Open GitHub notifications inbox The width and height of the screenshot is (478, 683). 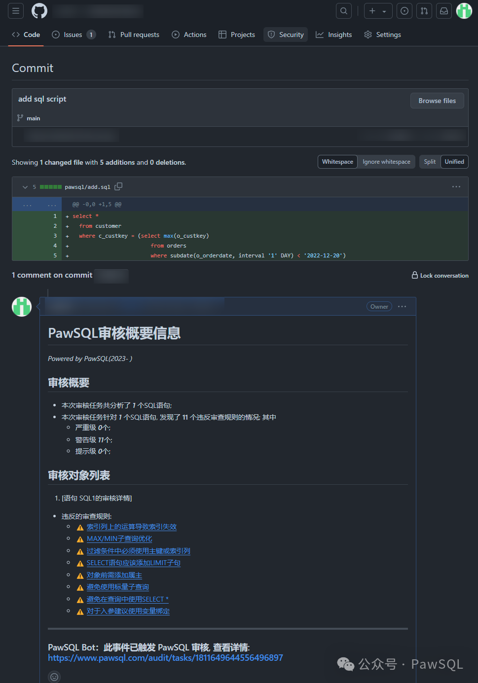443,10
